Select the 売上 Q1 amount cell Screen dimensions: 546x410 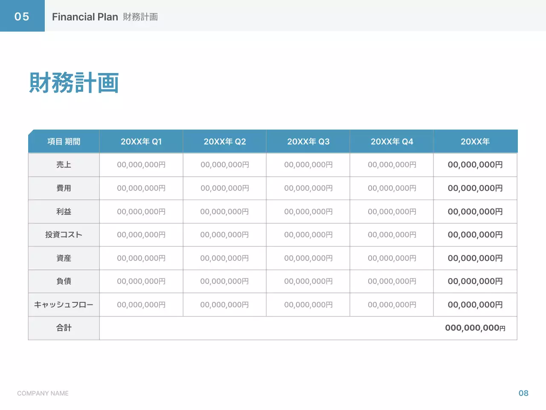click(141, 165)
